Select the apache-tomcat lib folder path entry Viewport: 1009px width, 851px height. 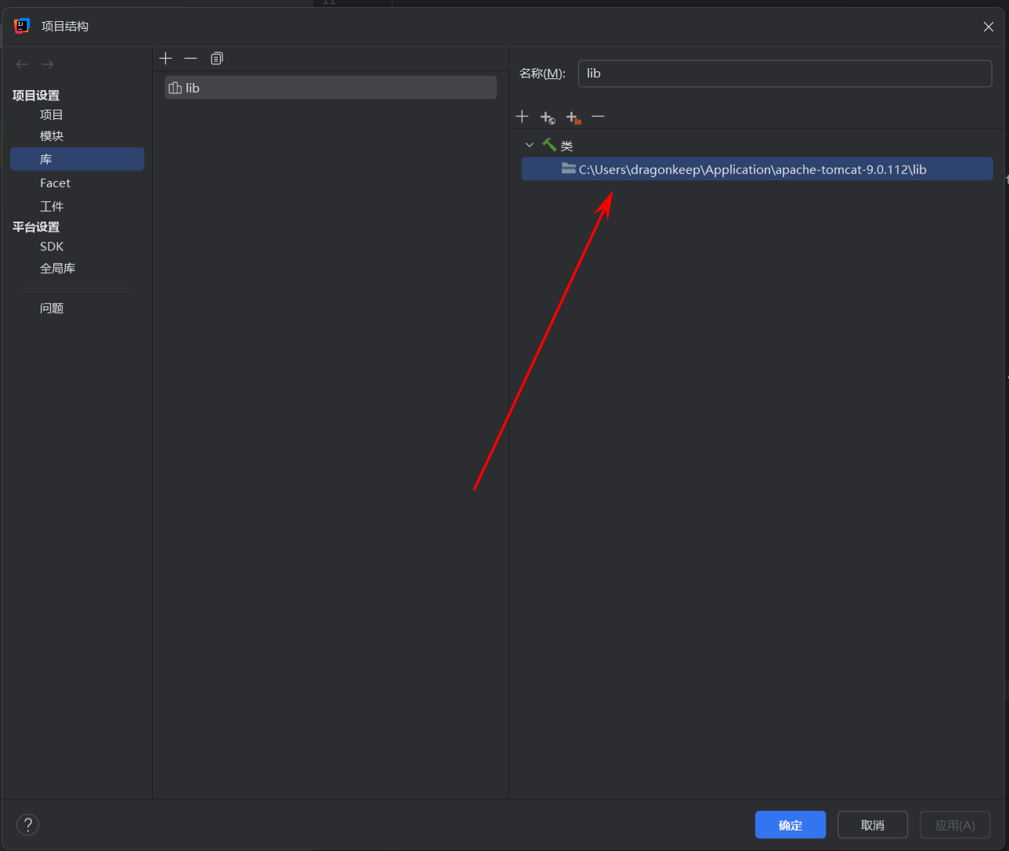pos(752,169)
